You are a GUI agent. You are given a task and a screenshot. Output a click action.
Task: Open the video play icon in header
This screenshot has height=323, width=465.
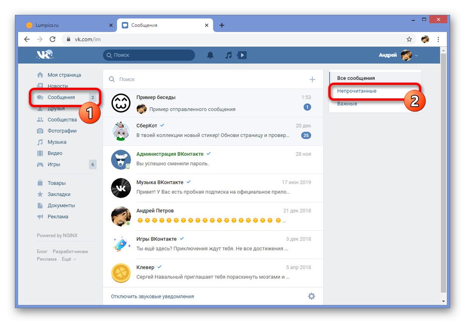[242, 55]
